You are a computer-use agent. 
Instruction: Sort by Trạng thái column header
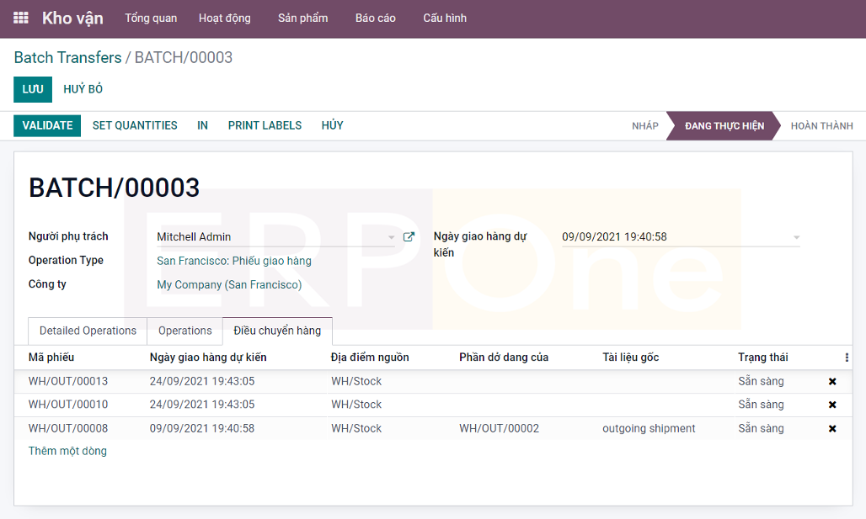pyautogui.click(x=762, y=357)
